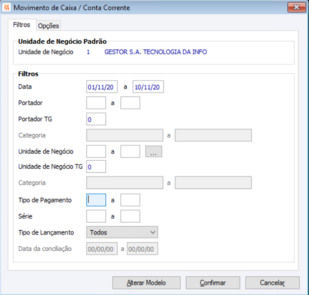Click the Portador TG label

click(35, 119)
